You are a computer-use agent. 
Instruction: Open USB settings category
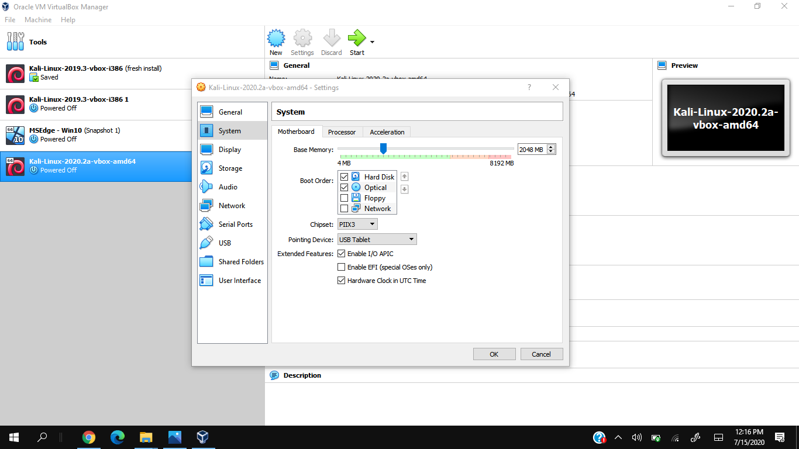pyautogui.click(x=232, y=243)
